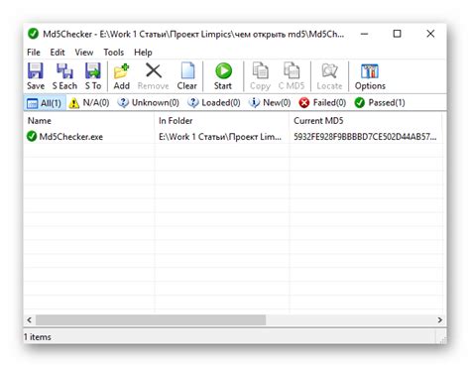This screenshot has width=470, height=367.
Task: Click the MD5 hash value 5932FE92...
Action: pos(365,137)
